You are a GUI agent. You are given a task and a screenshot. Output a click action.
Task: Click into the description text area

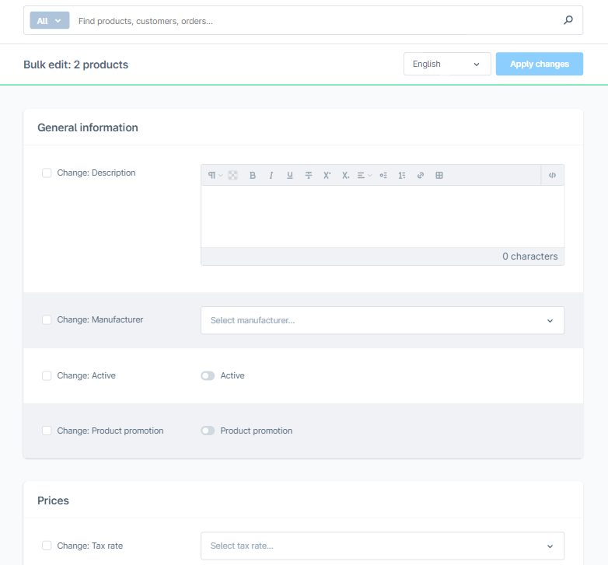pyautogui.click(x=382, y=216)
